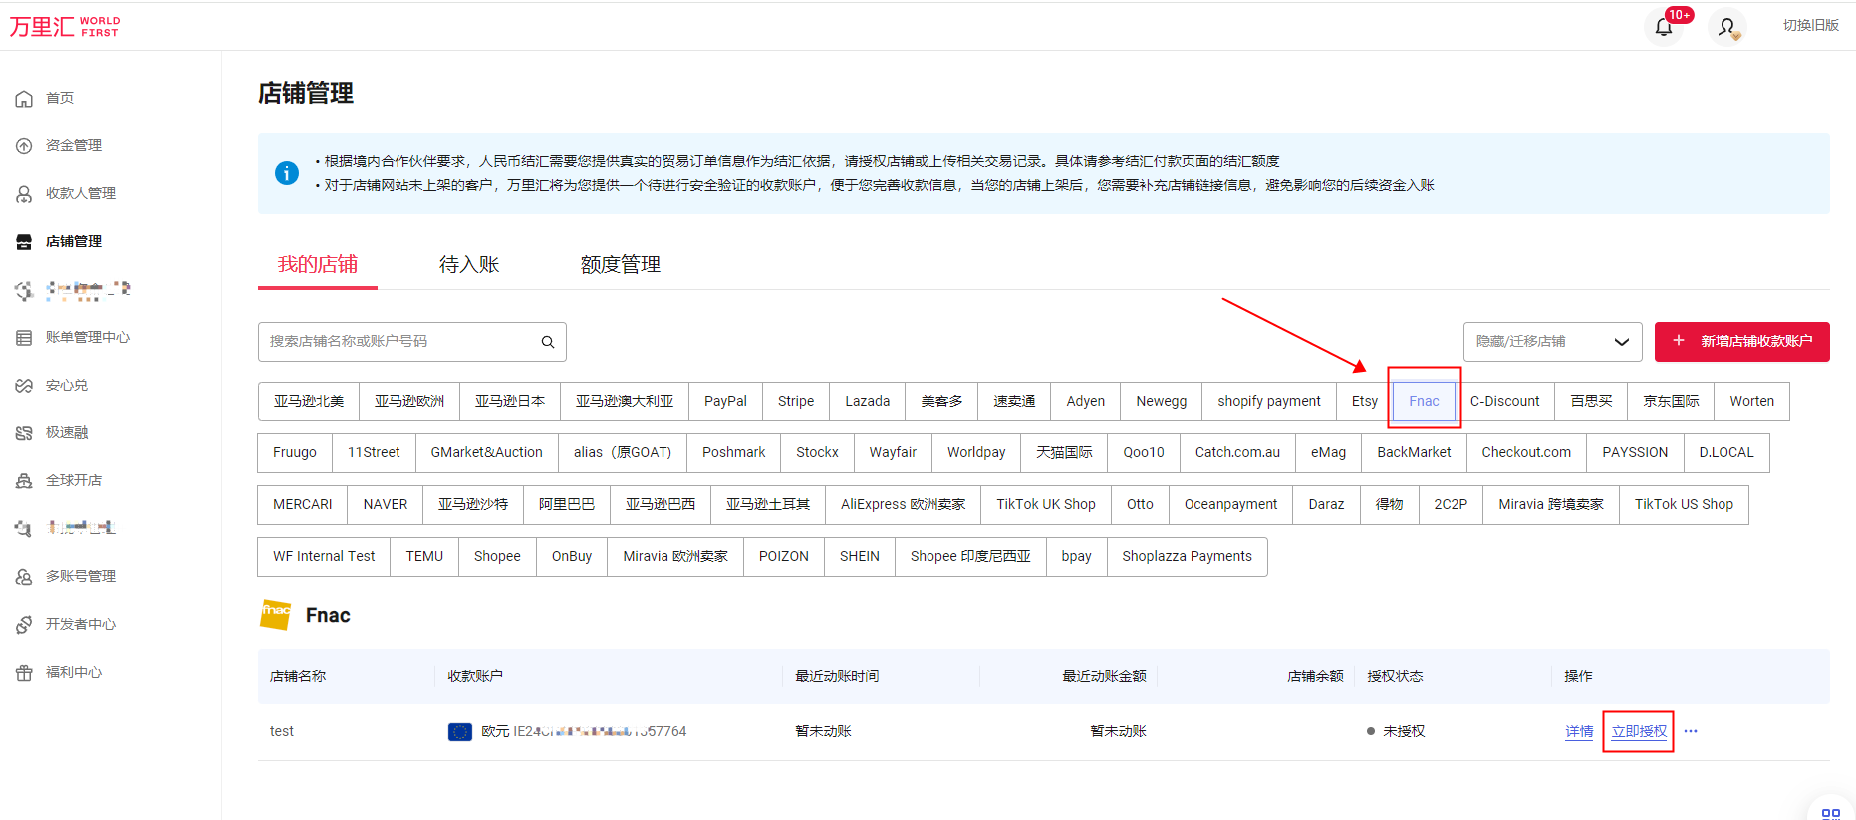Click the Fnac logo thumbnail

click(275, 615)
